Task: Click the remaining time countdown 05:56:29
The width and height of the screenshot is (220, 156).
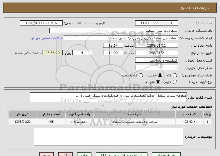Action: pyautogui.click(x=53, y=53)
